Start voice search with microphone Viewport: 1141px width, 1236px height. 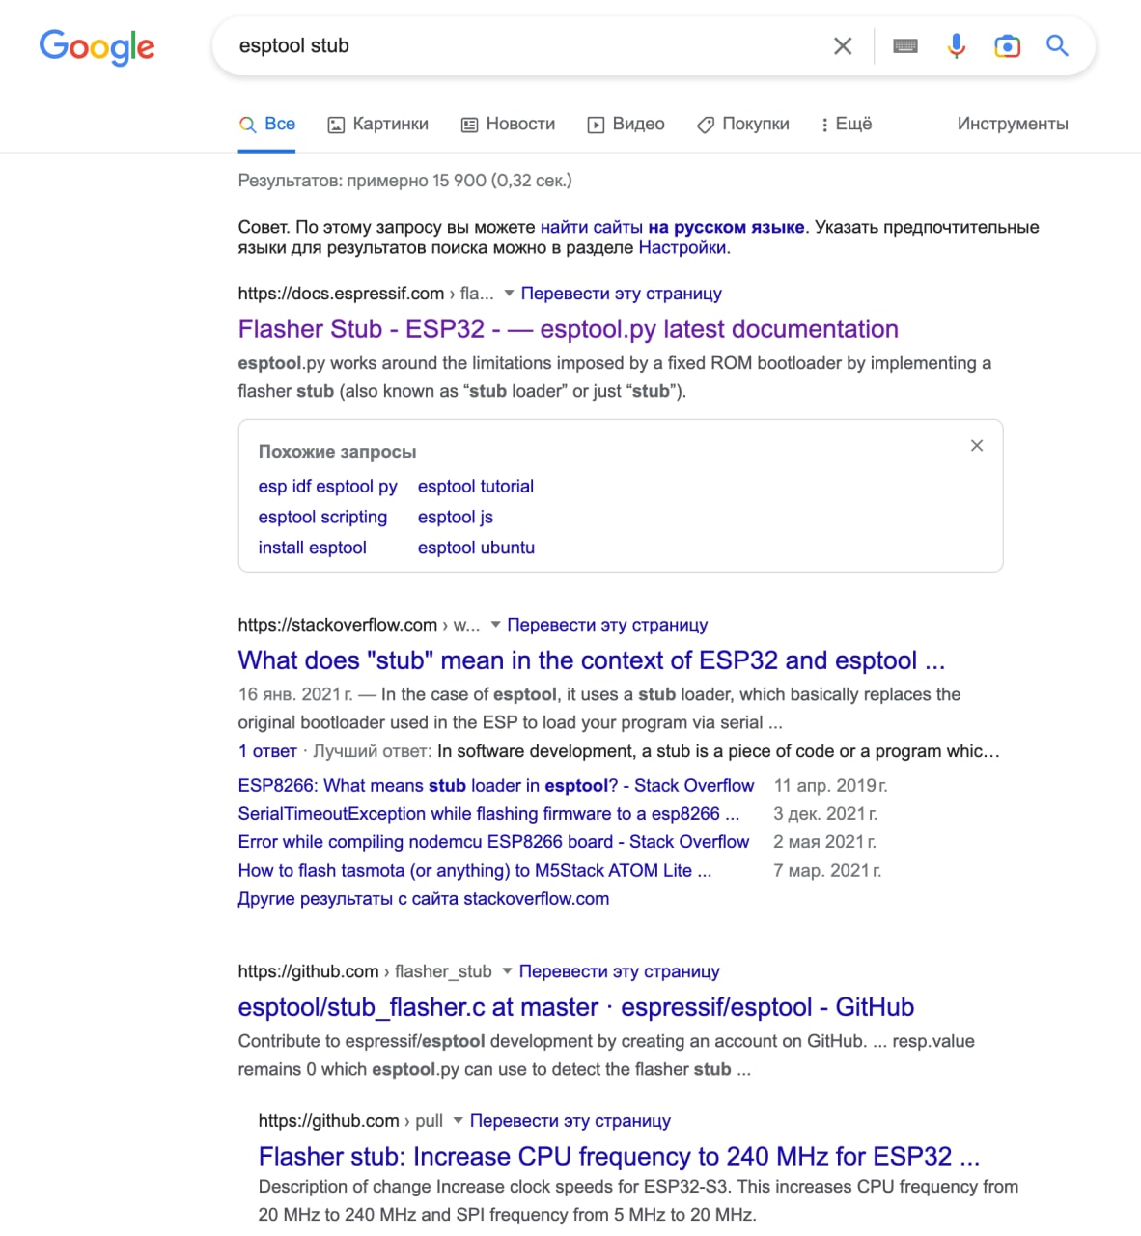pyautogui.click(x=956, y=46)
